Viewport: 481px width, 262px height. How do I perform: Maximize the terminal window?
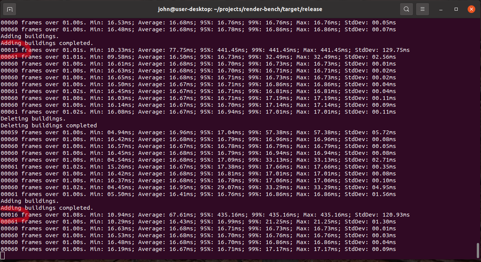[456, 9]
